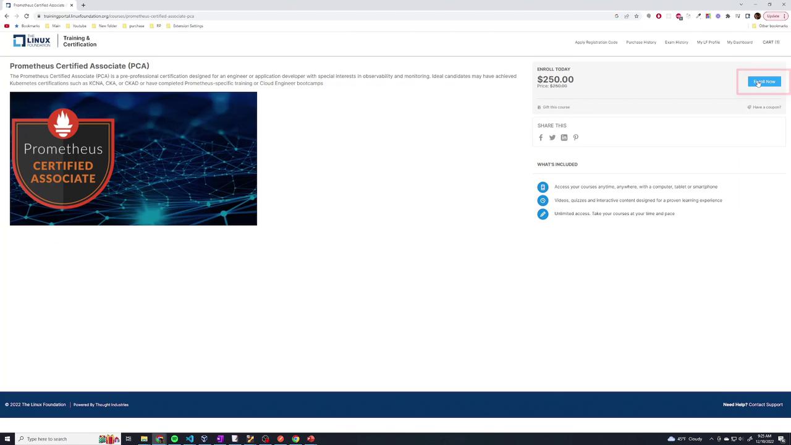This screenshot has height=445, width=791.
Task: Click the Contact Support link in footer
Action: click(766, 405)
